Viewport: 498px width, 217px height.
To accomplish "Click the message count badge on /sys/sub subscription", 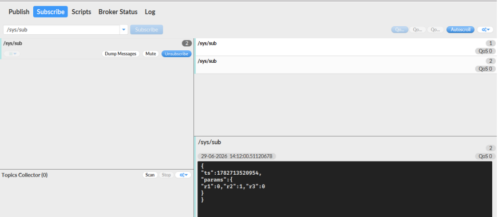I will coord(187,43).
